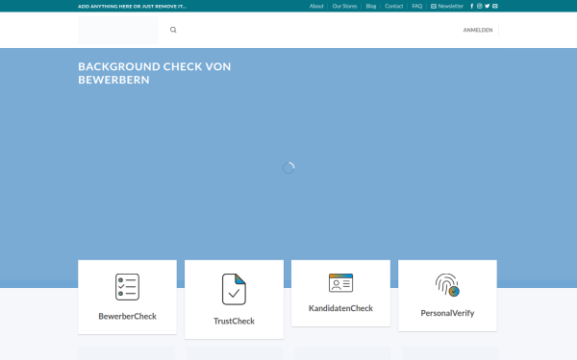
Task: Open the Contact menu item
Action: tap(393, 7)
